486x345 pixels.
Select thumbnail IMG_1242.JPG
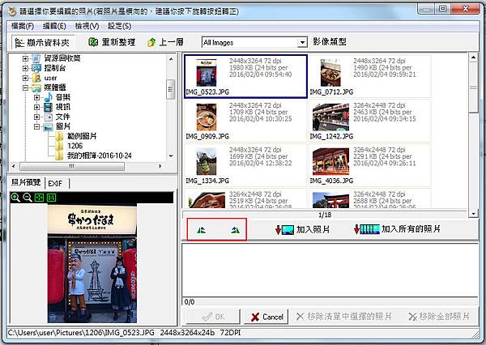pyautogui.click(x=370, y=121)
